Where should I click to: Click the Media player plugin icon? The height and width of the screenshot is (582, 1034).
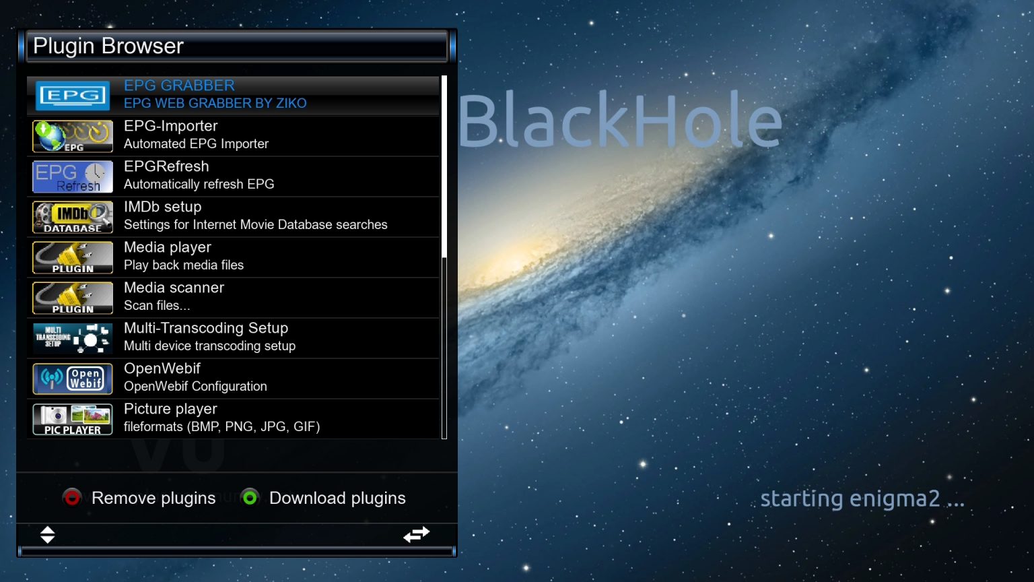73,257
